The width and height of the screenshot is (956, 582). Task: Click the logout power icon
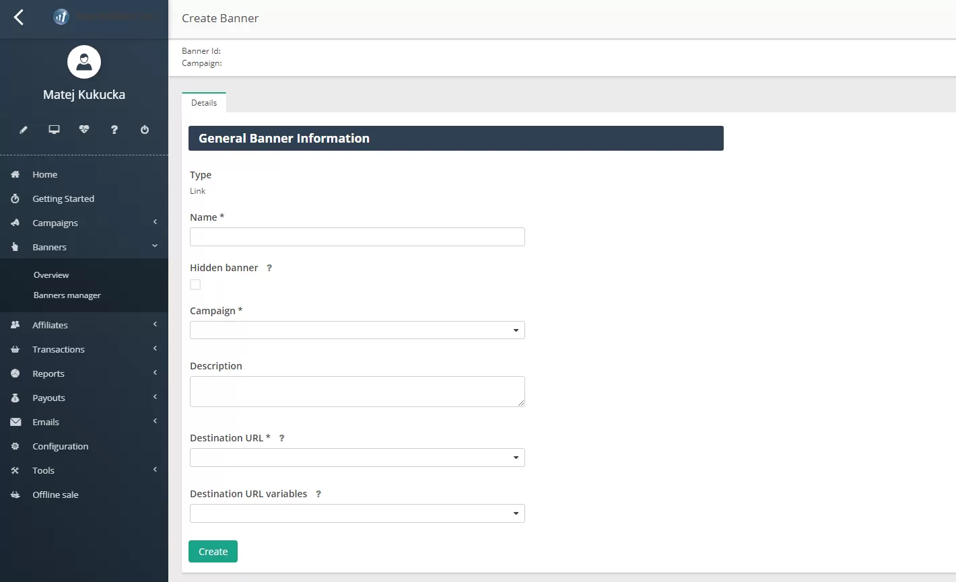[x=145, y=129]
